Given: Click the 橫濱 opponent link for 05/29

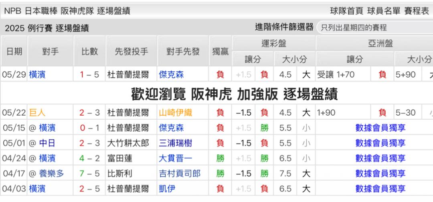Looking at the screenshot, I should click(37, 74).
